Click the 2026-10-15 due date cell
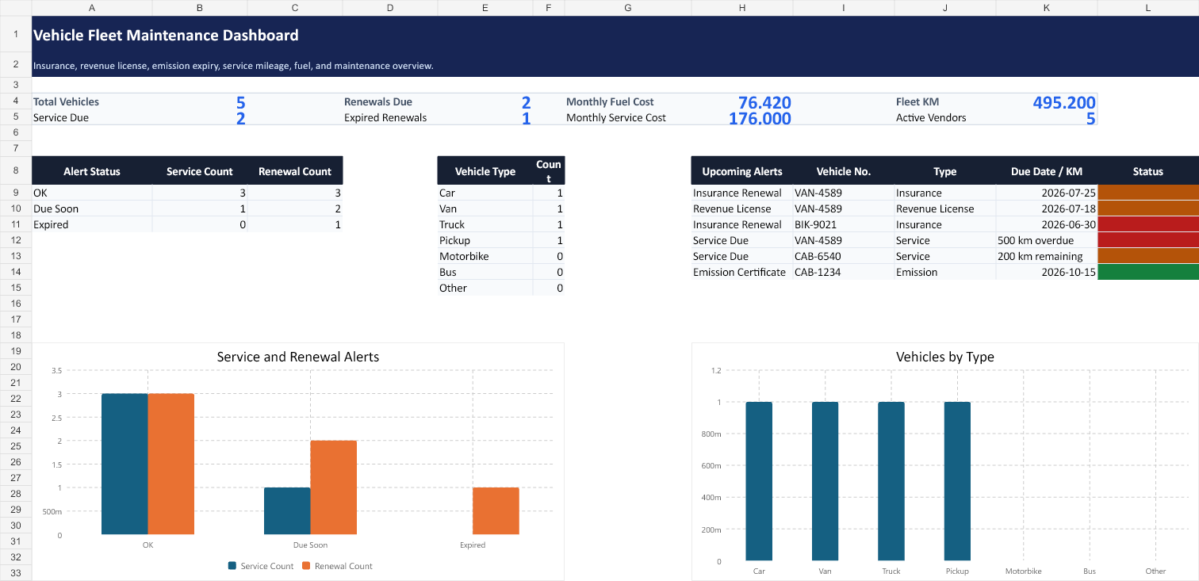This screenshot has height=581, width=1199. [1047, 272]
